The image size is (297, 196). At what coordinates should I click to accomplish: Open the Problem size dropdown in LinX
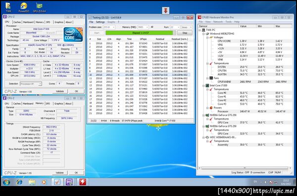114,27
